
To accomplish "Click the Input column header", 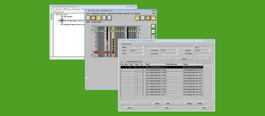I will pos(156,64).
